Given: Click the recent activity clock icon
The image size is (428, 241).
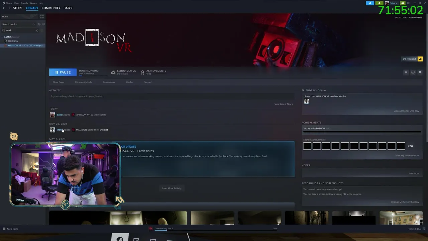Looking at the screenshot, I should point(39,24).
